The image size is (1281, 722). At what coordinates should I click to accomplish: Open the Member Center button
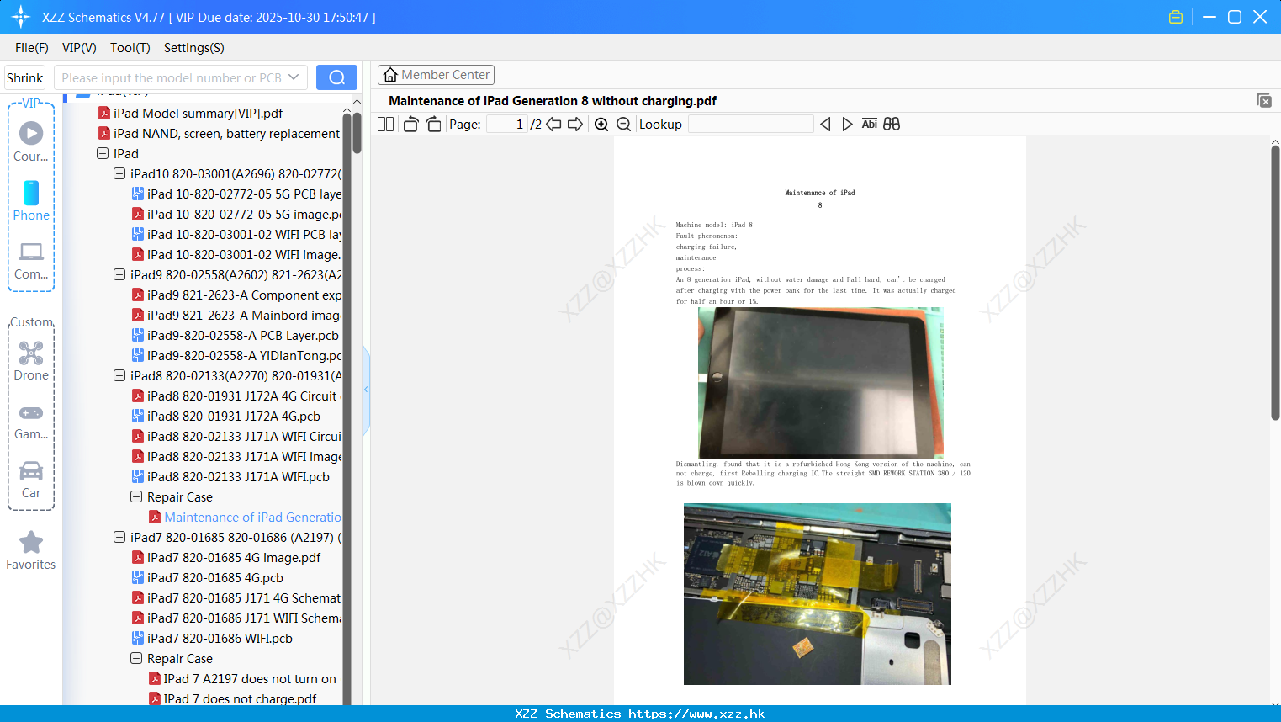pos(436,75)
